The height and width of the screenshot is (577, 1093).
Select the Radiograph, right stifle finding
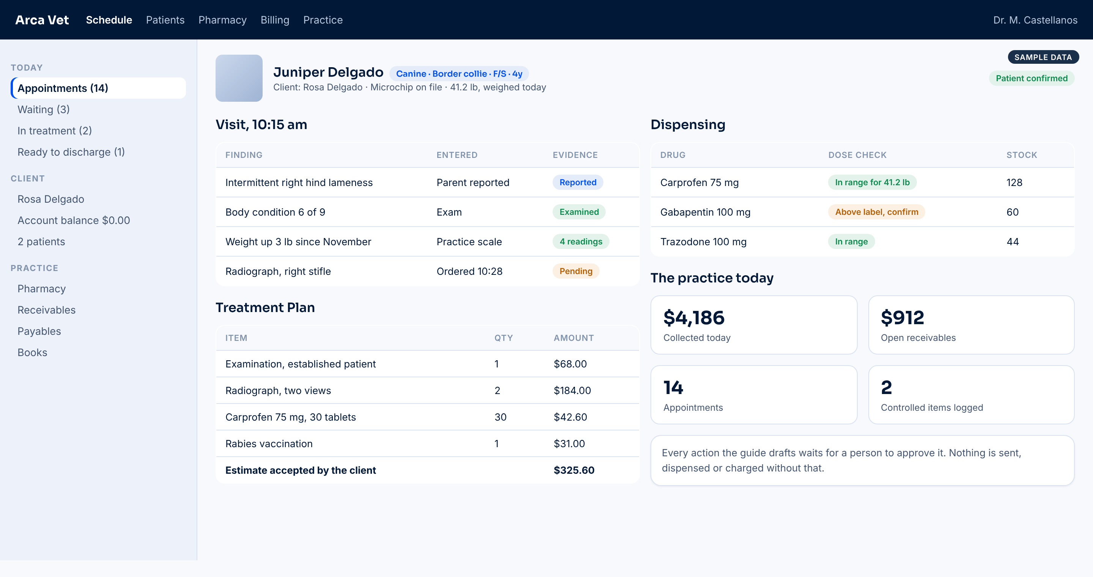[x=427, y=271]
